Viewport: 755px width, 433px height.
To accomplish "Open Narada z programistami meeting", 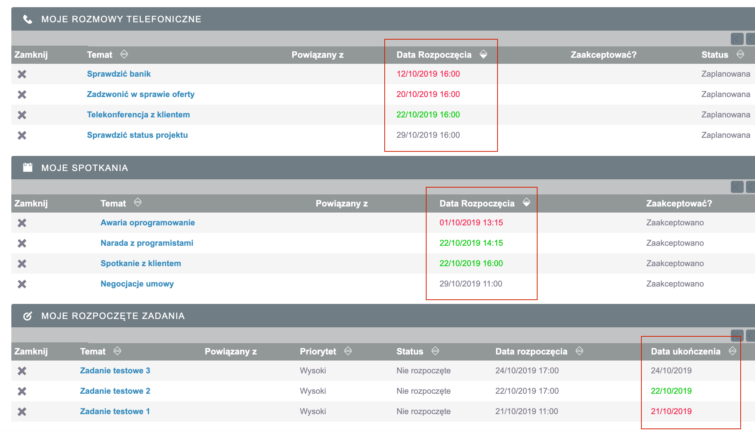I will (147, 243).
